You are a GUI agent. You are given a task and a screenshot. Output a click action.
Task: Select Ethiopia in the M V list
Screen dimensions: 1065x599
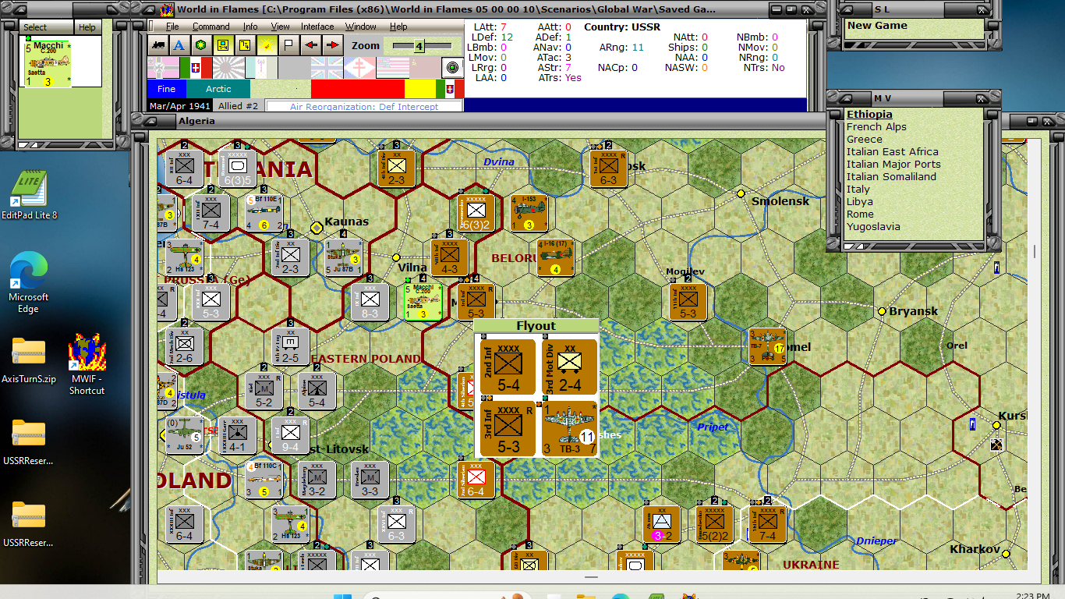pos(869,114)
